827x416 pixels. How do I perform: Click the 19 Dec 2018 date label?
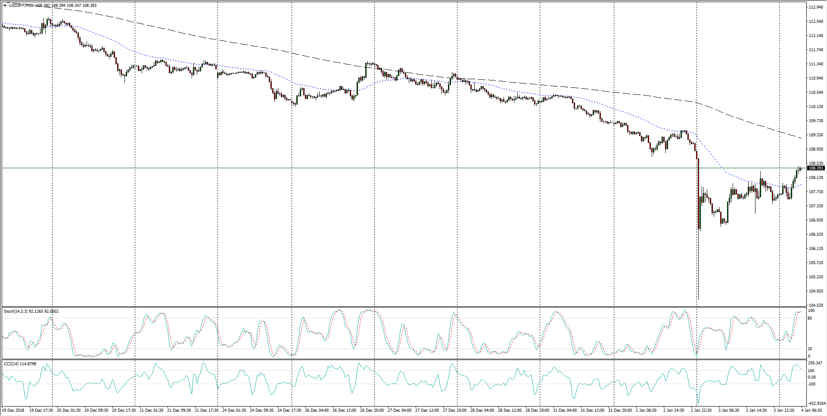click(13, 410)
